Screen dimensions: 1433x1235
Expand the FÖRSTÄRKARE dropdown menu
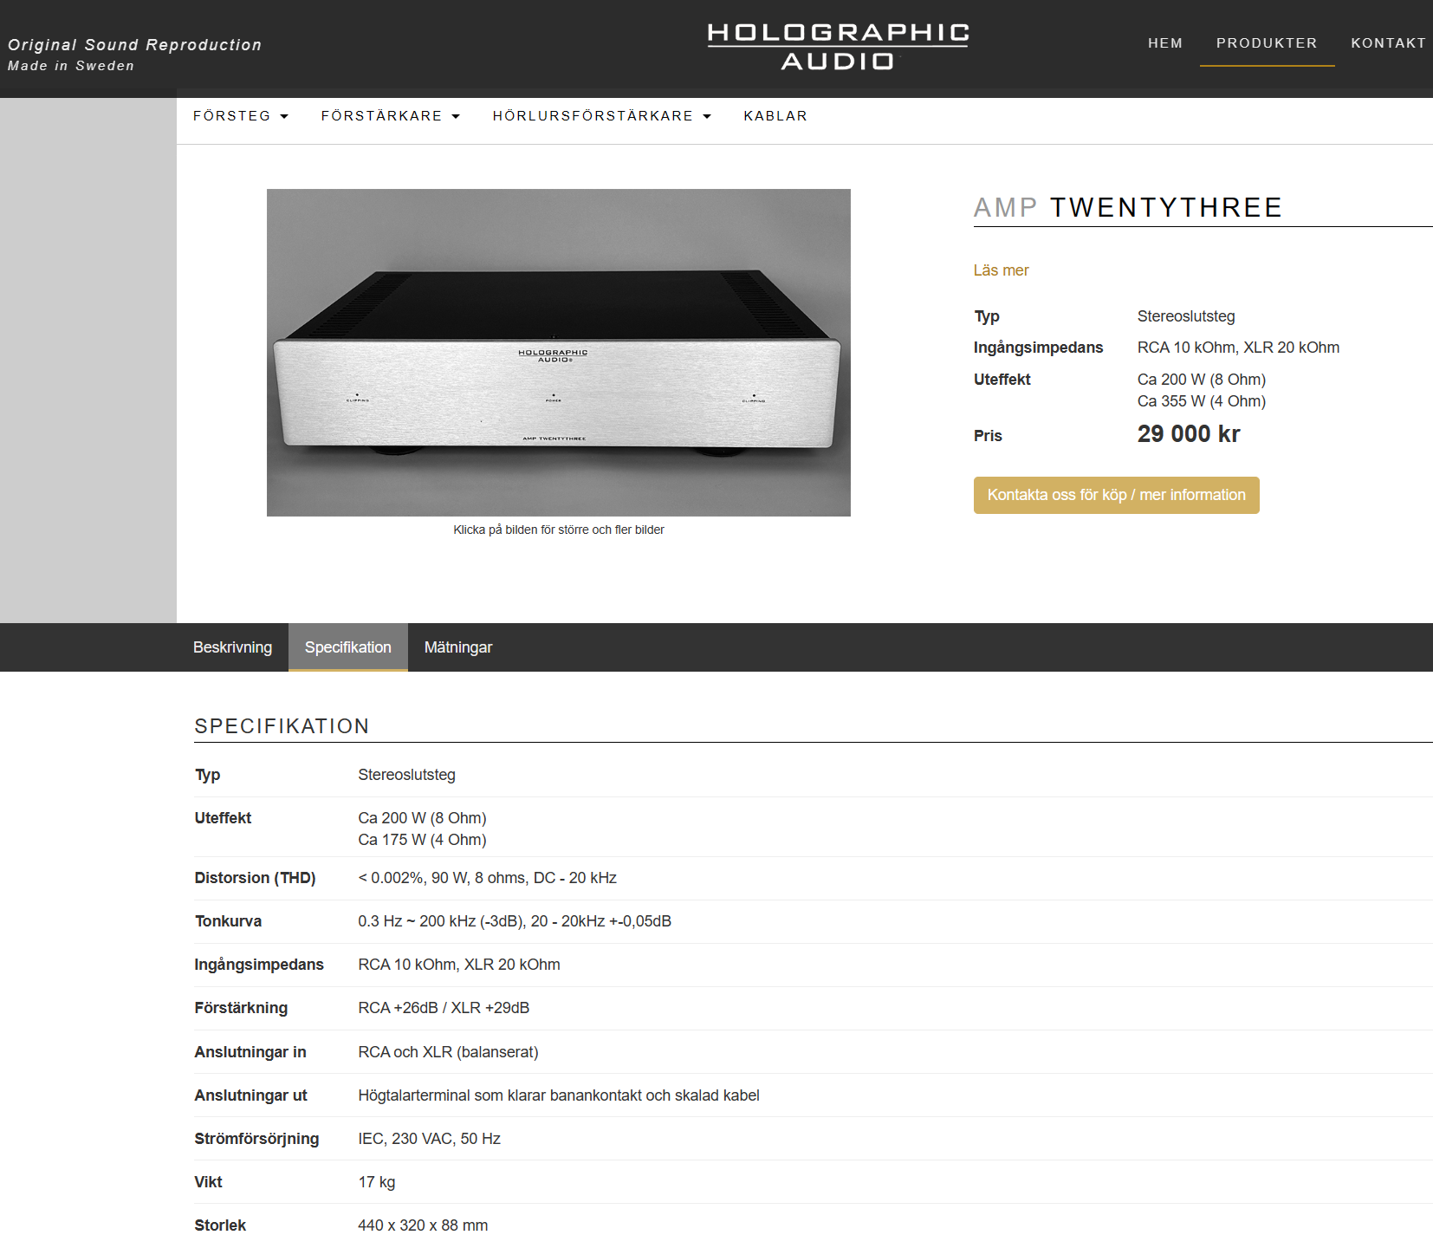point(391,116)
